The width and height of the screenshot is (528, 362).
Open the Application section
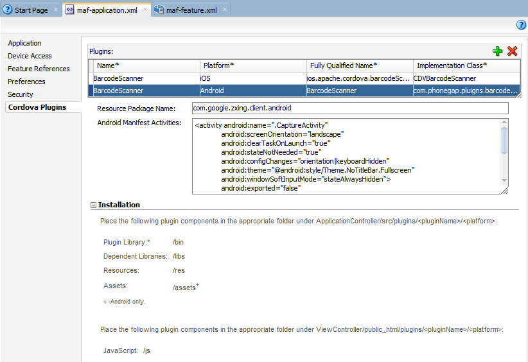[x=24, y=43]
